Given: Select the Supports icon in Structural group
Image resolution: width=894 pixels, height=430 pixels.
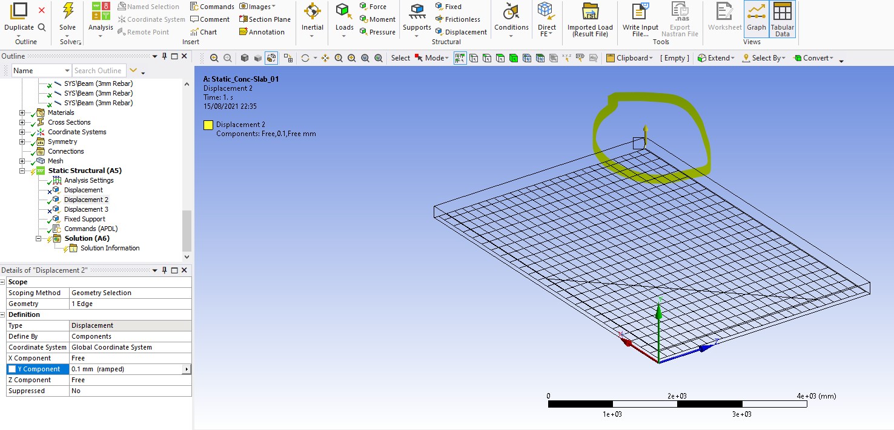Looking at the screenshot, I should point(417,11).
